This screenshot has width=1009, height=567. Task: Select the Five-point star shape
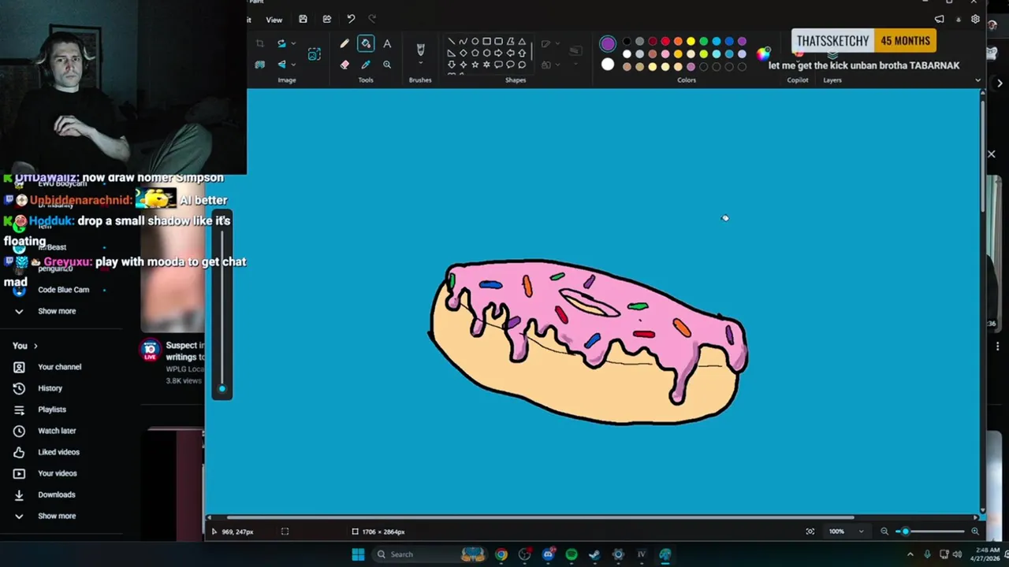[475, 65]
